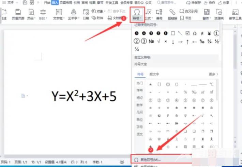Select the 符号 tab in symbol panel
242x167 pixels.
(x=140, y=74)
